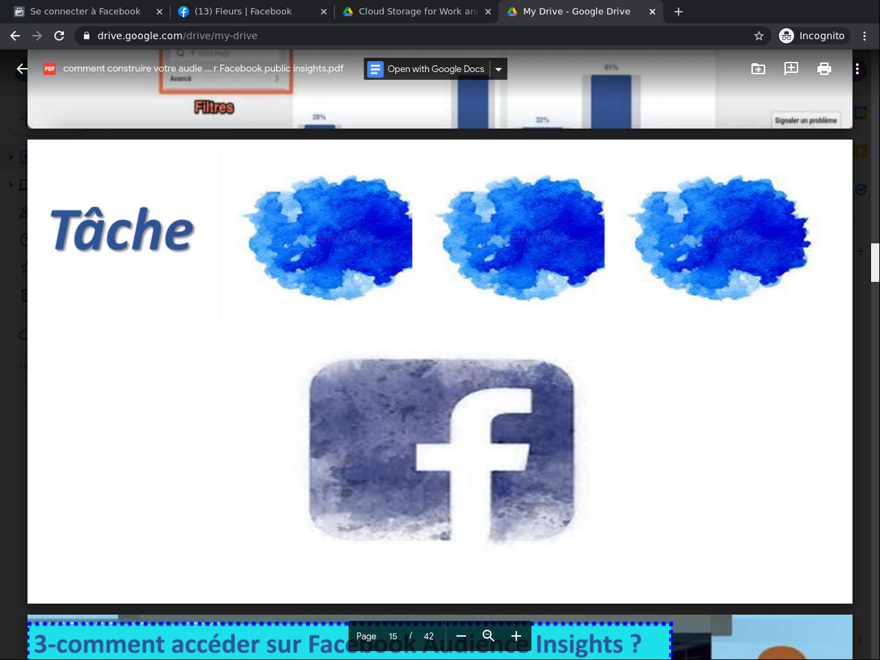Viewport: 880px width, 660px height.
Task: Bookmark this page with the star icon
Action: click(x=759, y=36)
